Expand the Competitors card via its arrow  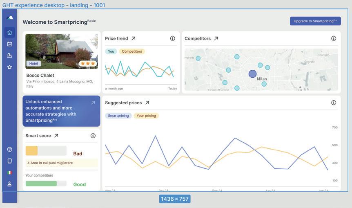click(x=216, y=38)
